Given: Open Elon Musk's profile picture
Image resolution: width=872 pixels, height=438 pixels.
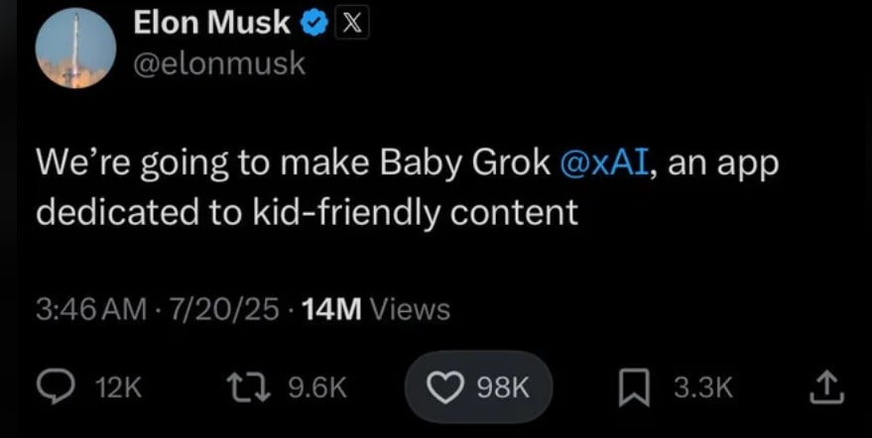Looking at the screenshot, I should click(x=73, y=52).
